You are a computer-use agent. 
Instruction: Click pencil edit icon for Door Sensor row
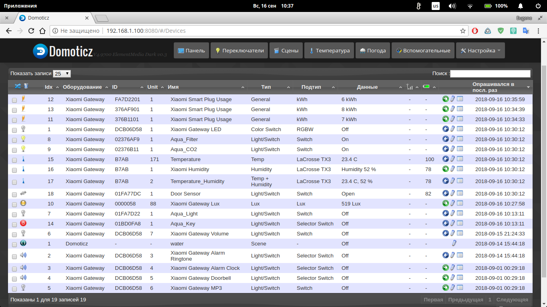pyautogui.click(x=452, y=193)
